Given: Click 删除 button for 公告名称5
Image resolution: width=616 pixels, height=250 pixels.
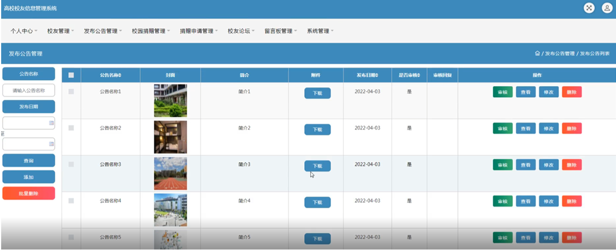Looking at the screenshot, I should pyautogui.click(x=572, y=238).
